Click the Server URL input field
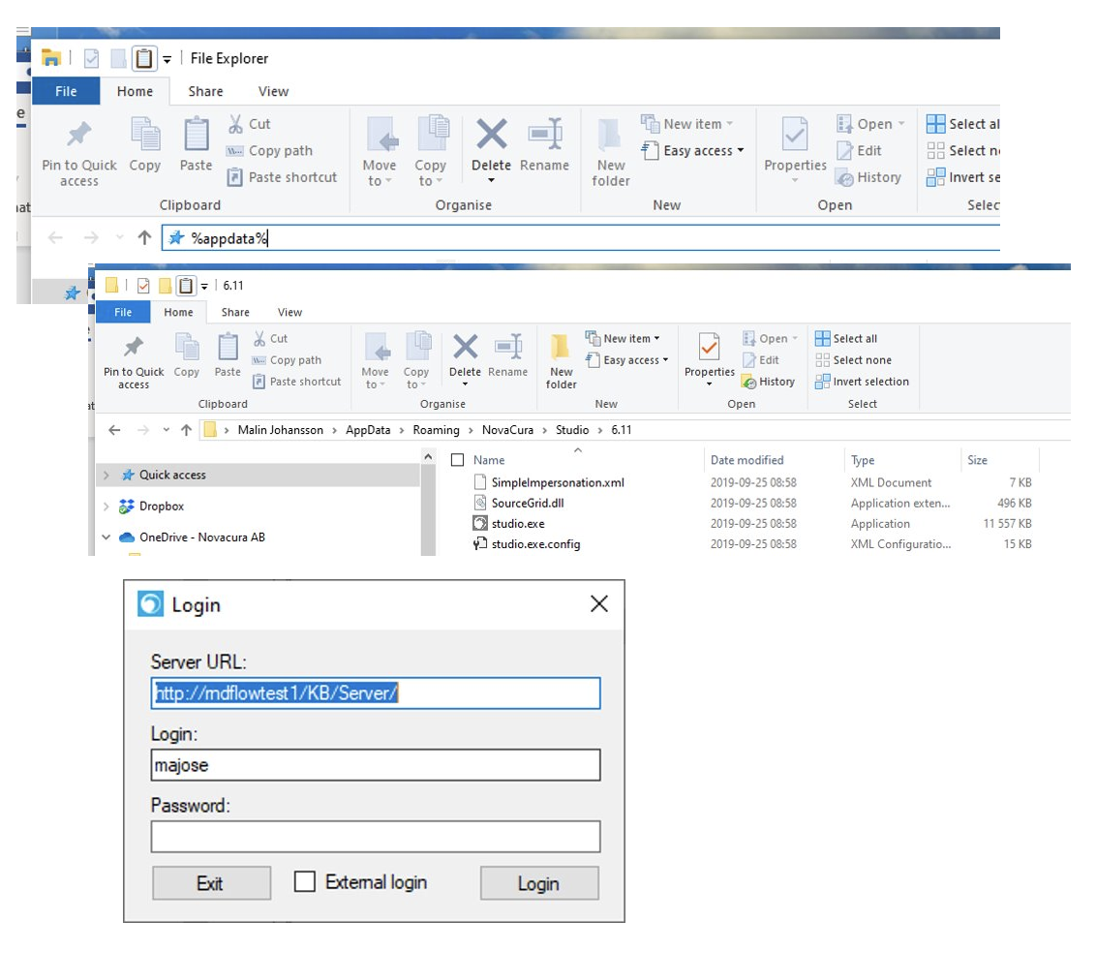Screen dimensions: 1096x953 376,692
